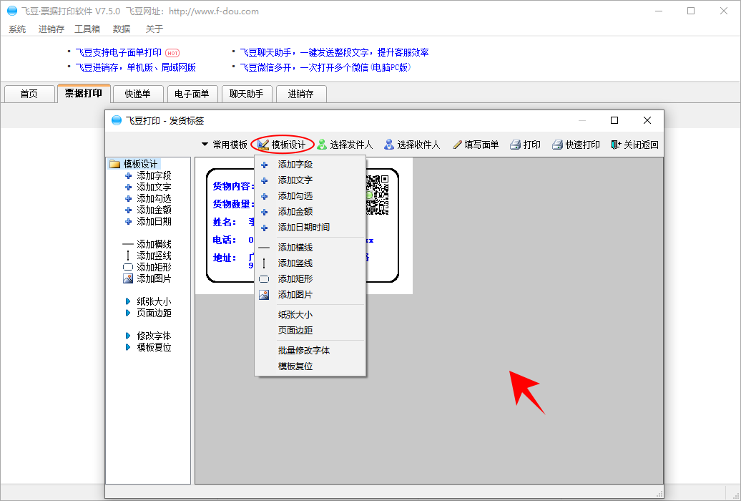Minimize the main 飞豆票据打印软件 window
741x501 pixels.
[658, 11]
